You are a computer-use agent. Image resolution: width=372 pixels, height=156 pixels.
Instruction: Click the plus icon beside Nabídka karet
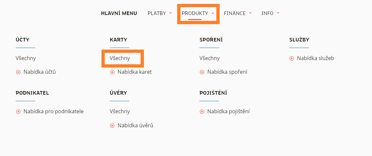point(112,72)
